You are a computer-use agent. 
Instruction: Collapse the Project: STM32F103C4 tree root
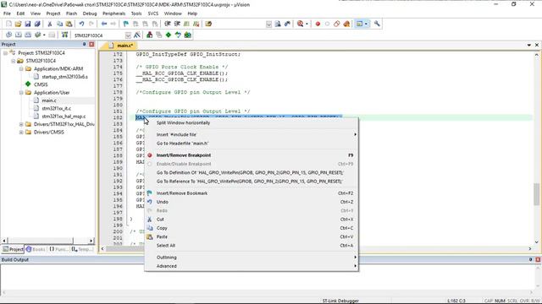(x=5, y=52)
